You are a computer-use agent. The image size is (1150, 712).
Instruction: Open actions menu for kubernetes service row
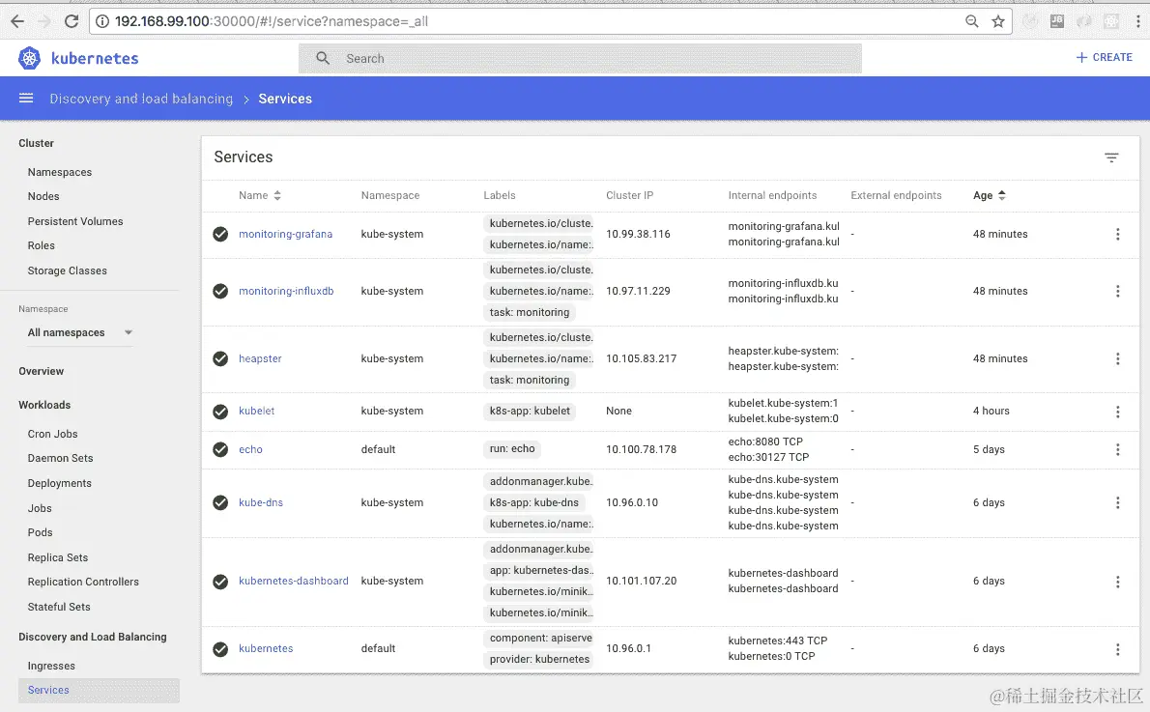tap(1117, 649)
